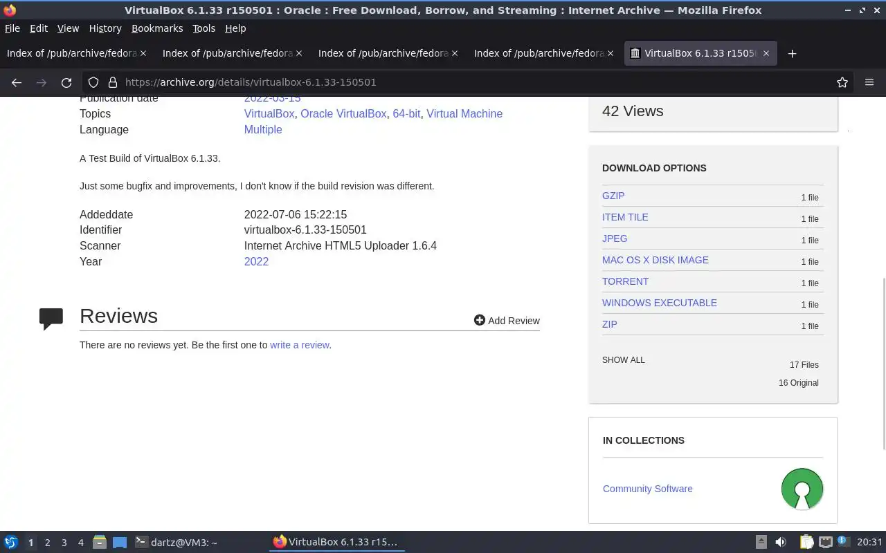886x553 pixels.
Task: Click the removable media eject tray icon
Action: point(761,543)
